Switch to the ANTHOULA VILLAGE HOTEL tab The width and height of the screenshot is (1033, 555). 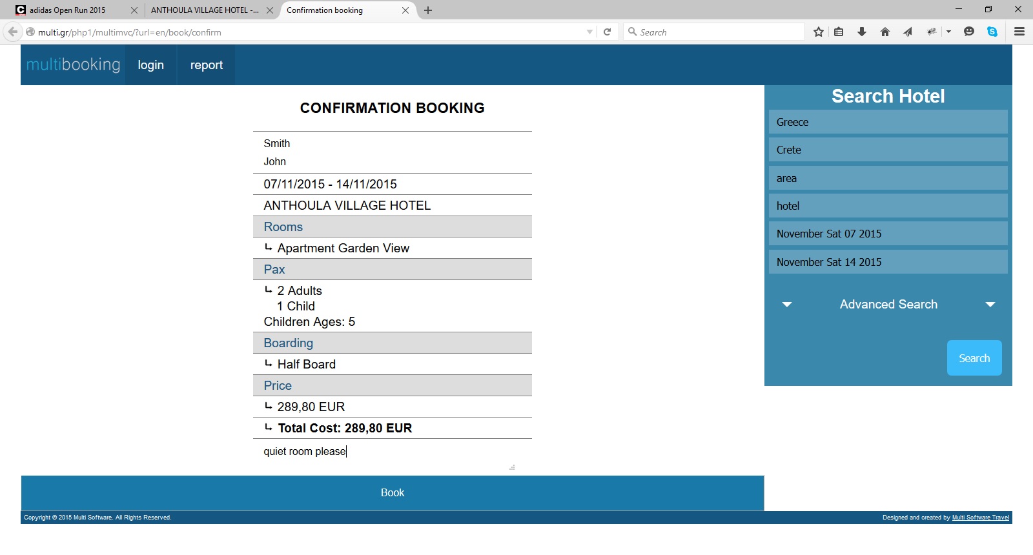[x=205, y=10]
